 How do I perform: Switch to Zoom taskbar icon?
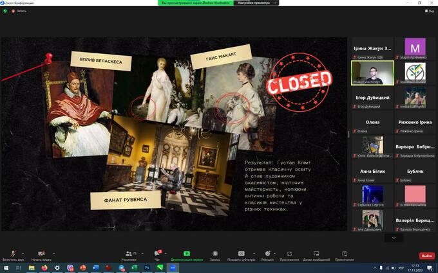coord(173,268)
